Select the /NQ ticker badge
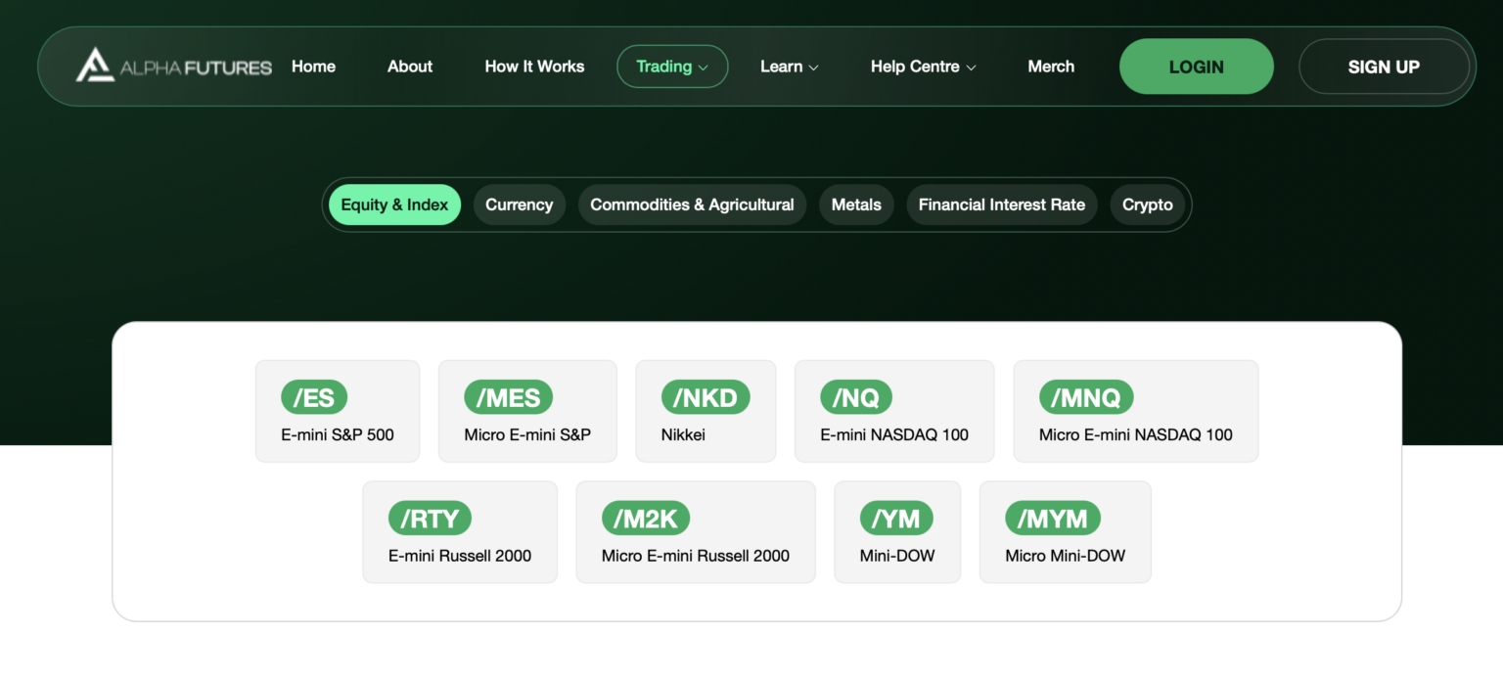This screenshot has height=681, width=1503. coord(856,397)
